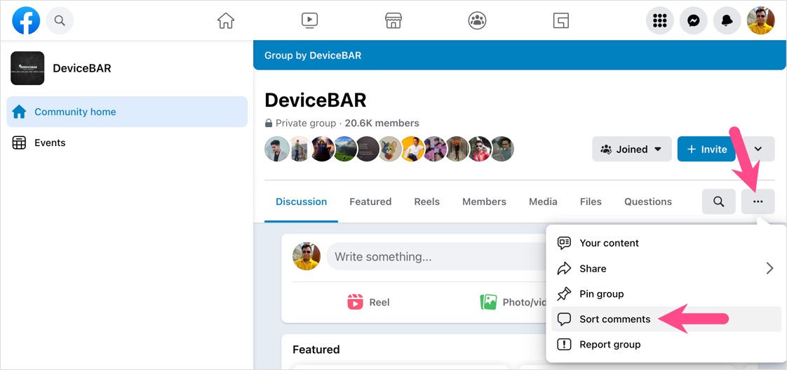Open the Joined dropdown button

[x=632, y=149]
